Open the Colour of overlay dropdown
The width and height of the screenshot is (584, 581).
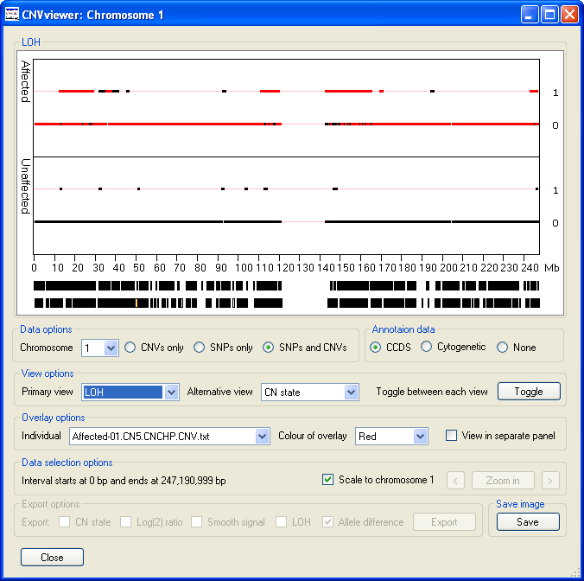420,436
